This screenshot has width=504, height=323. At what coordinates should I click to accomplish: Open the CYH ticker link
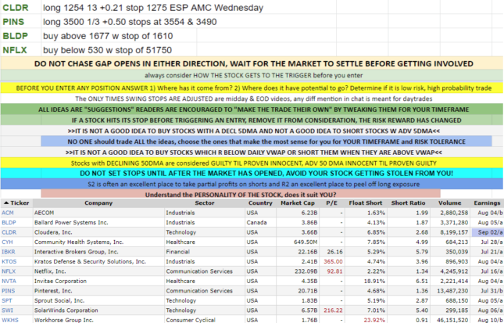coord(7,242)
